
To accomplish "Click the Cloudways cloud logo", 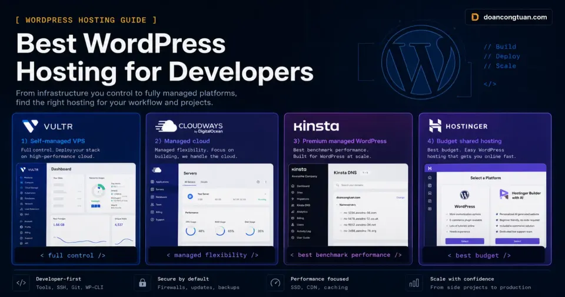I will 166,126.
